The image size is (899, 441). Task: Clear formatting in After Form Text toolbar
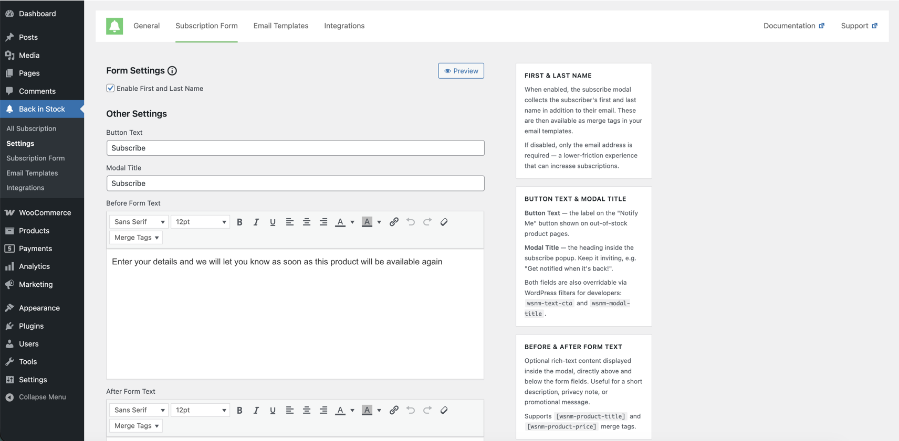444,410
